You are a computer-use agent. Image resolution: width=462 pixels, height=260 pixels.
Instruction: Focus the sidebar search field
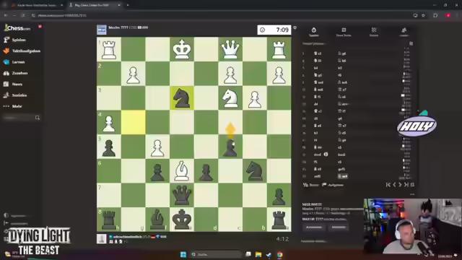[x=21, y=118]
